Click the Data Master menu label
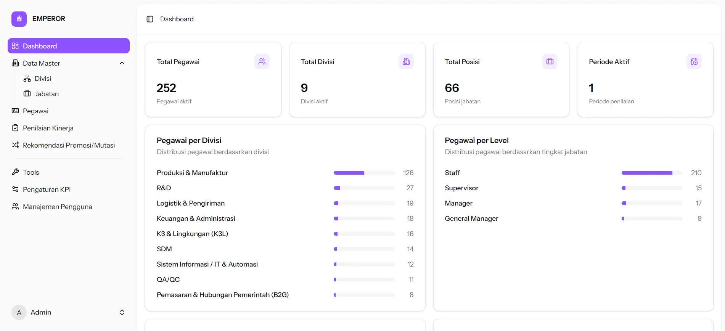 [41, 63]
